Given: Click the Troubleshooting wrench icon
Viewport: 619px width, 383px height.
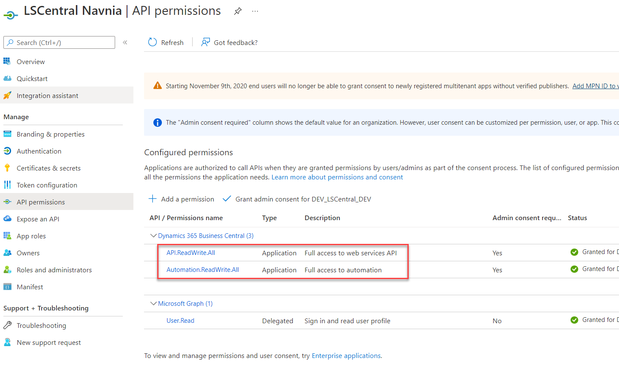Looking at the screenshot, I should click(x=7, y=325).
